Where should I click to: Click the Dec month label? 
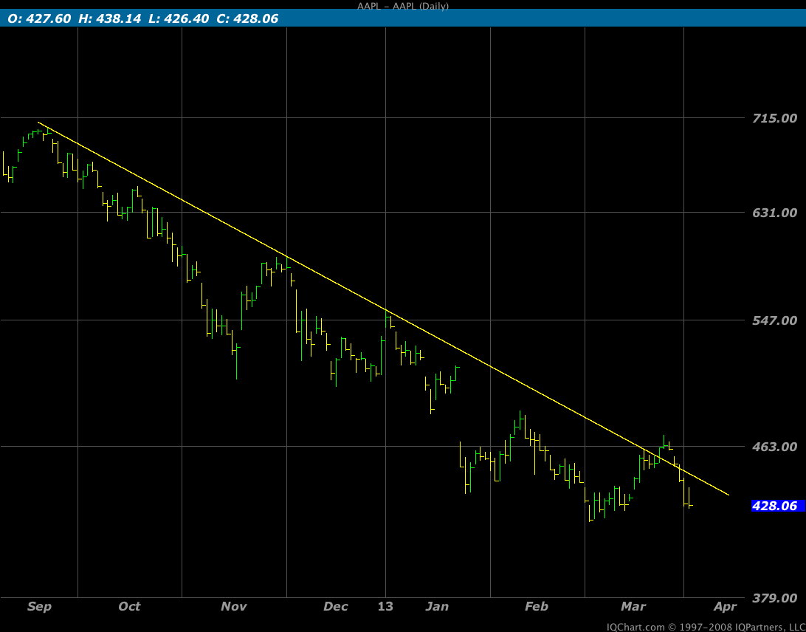tap(336, 607)
